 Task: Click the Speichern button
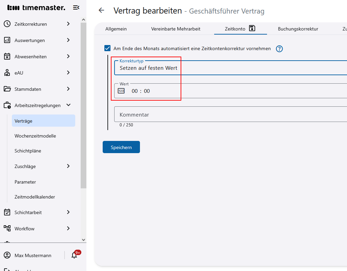tap(121, 147)
